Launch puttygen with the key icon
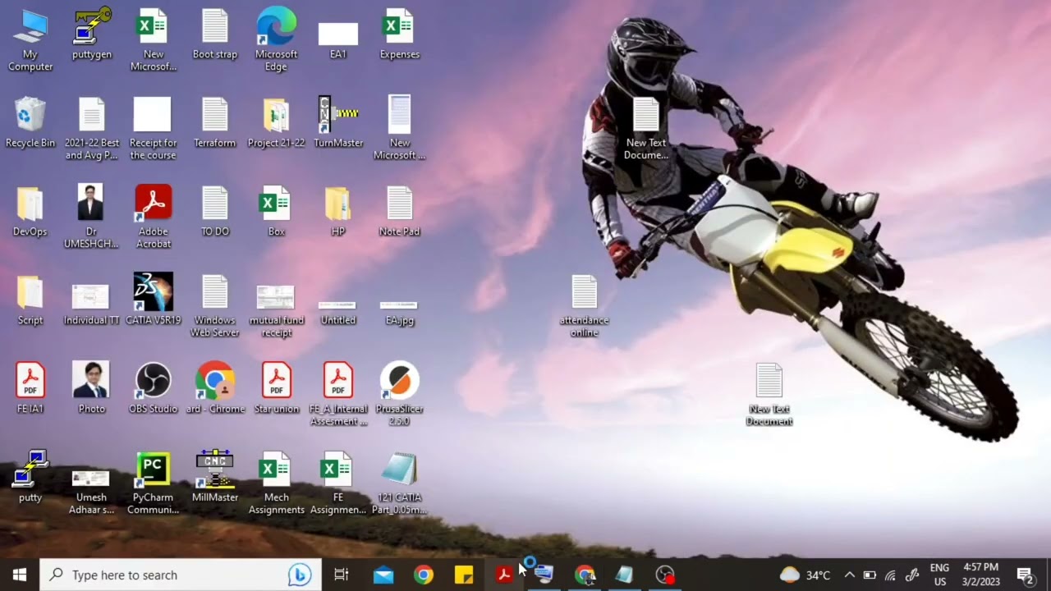Image resolution: width=1051 pixels, height=591 pixels. tap(92, 34)
